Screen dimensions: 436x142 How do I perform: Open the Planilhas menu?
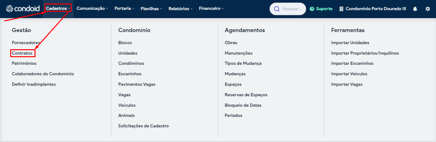(152, 9)
